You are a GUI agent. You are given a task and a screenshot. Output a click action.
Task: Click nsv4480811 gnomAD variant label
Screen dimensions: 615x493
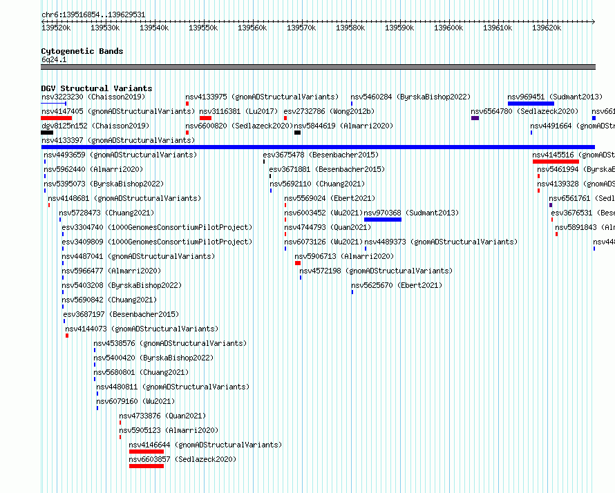(x=173, y=387)
